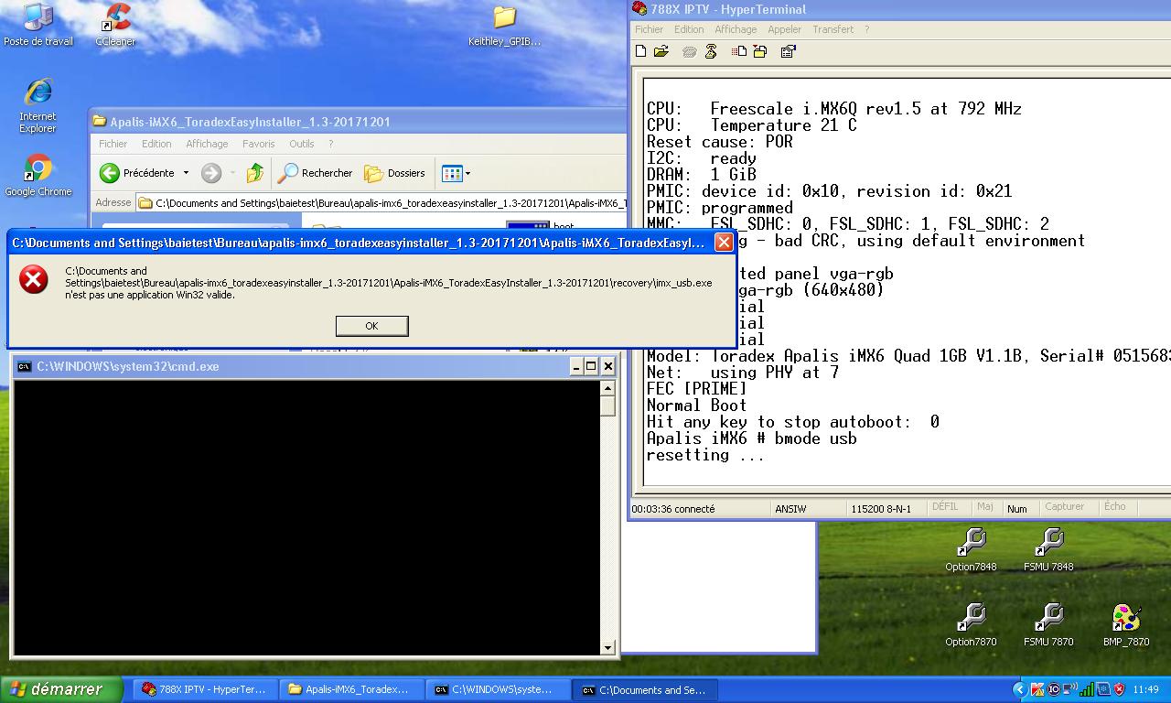Click Rechercher in Explorer toolbar

(316, 173)
